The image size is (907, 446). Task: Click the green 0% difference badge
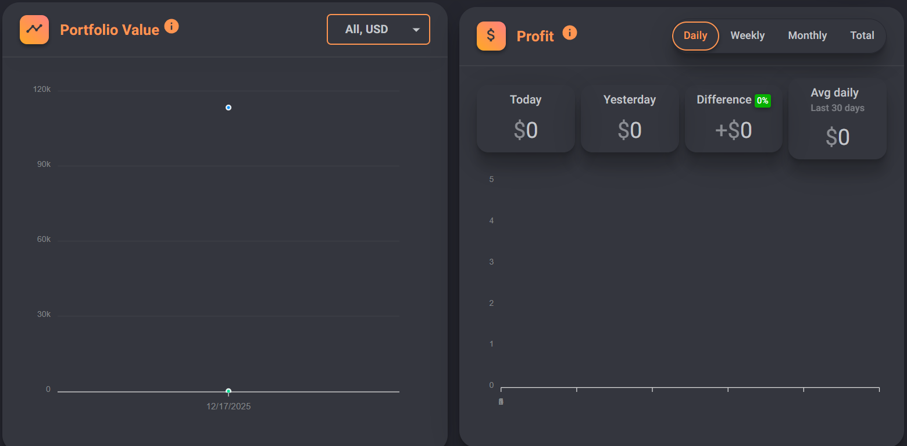tap(762, 101)
